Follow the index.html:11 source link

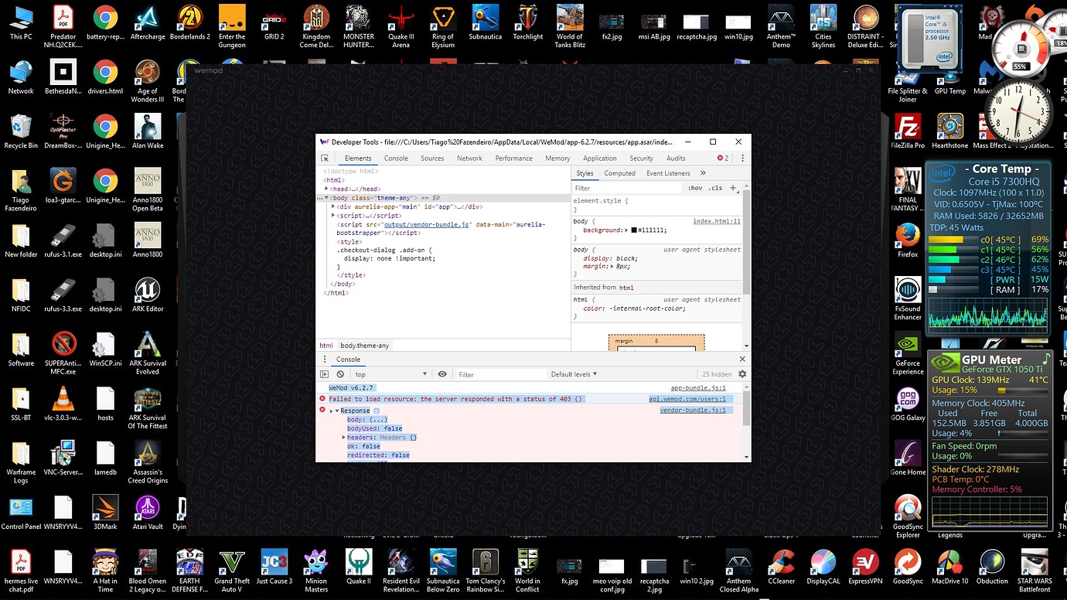[x=716, y=221]
